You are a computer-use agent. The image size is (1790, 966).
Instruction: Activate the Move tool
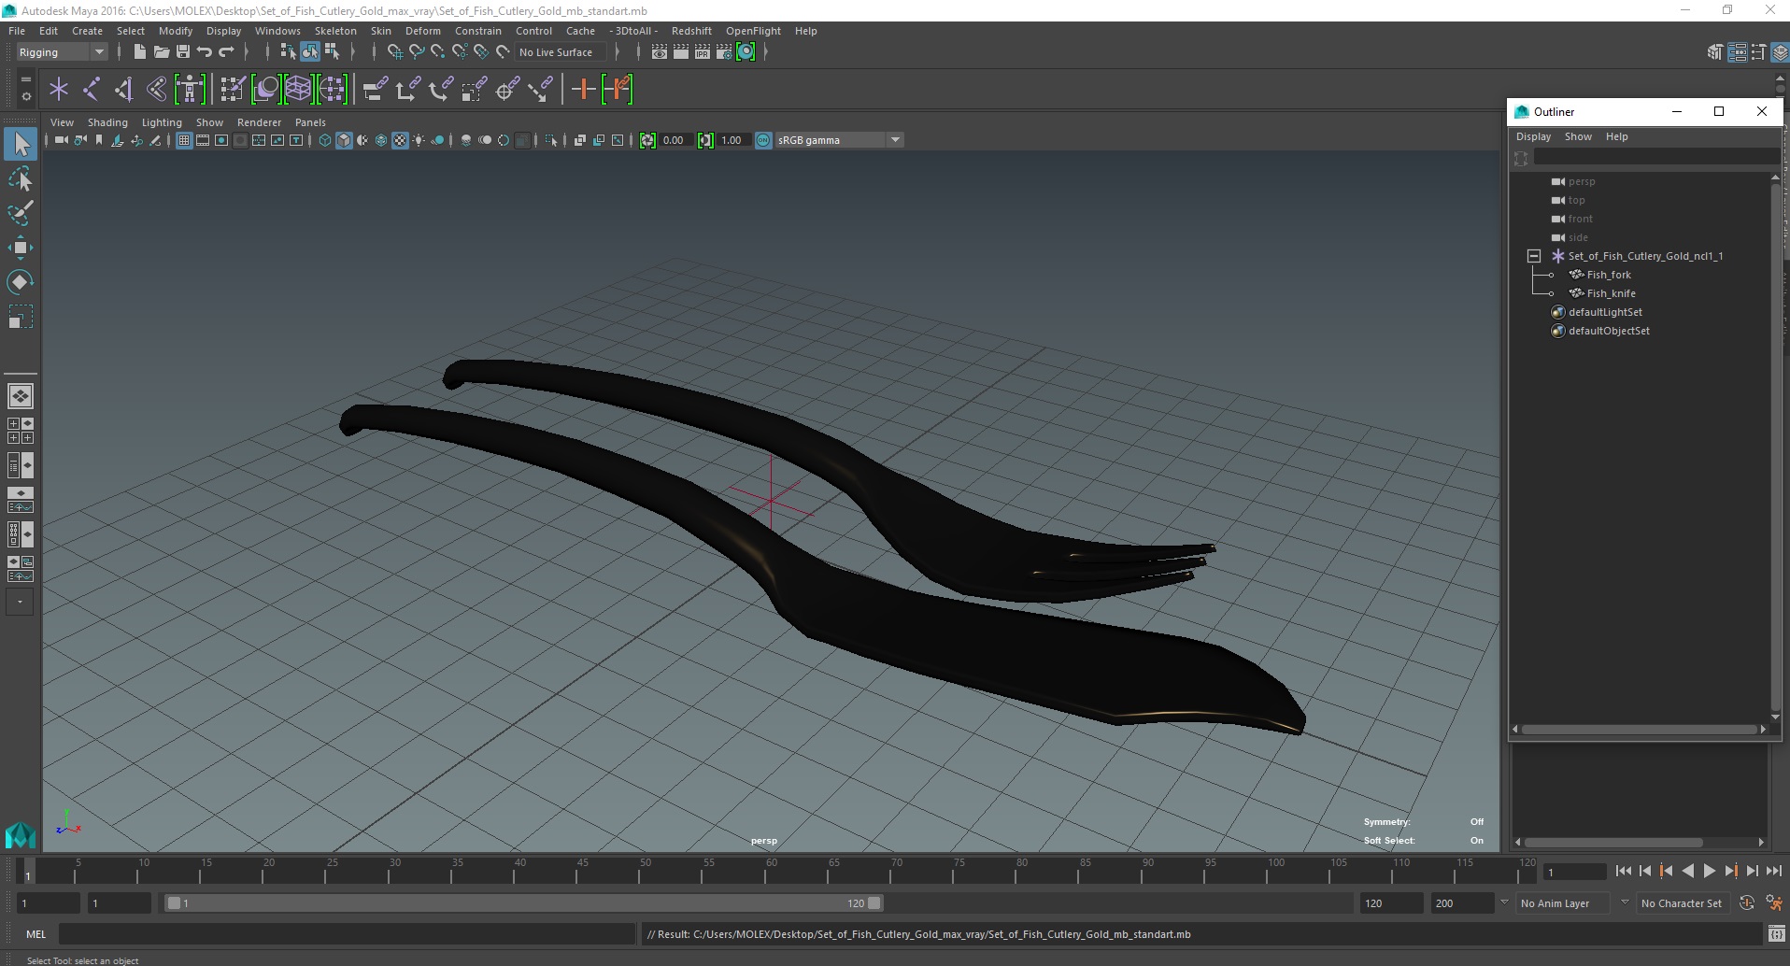coord(21,248)
